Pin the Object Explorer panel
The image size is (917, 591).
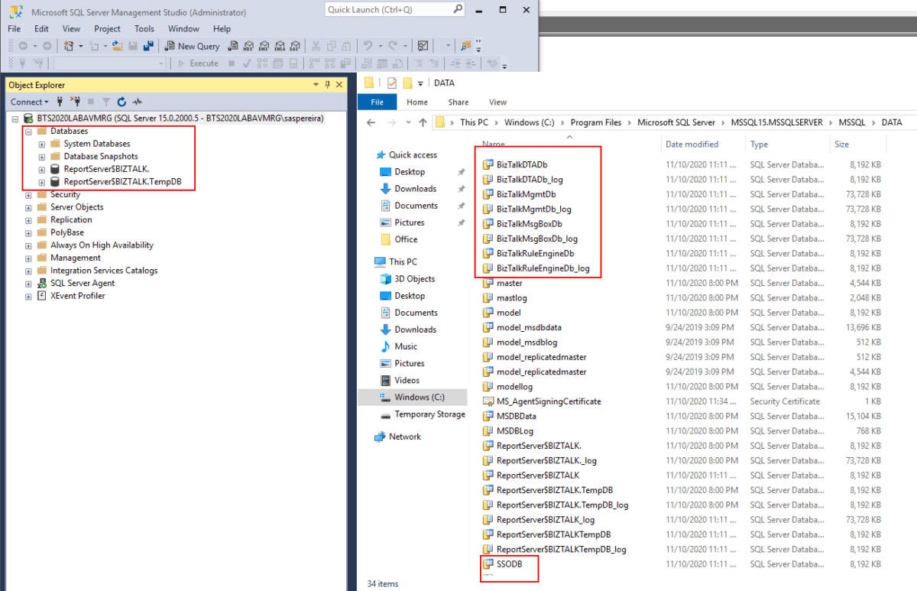point(327,85)
